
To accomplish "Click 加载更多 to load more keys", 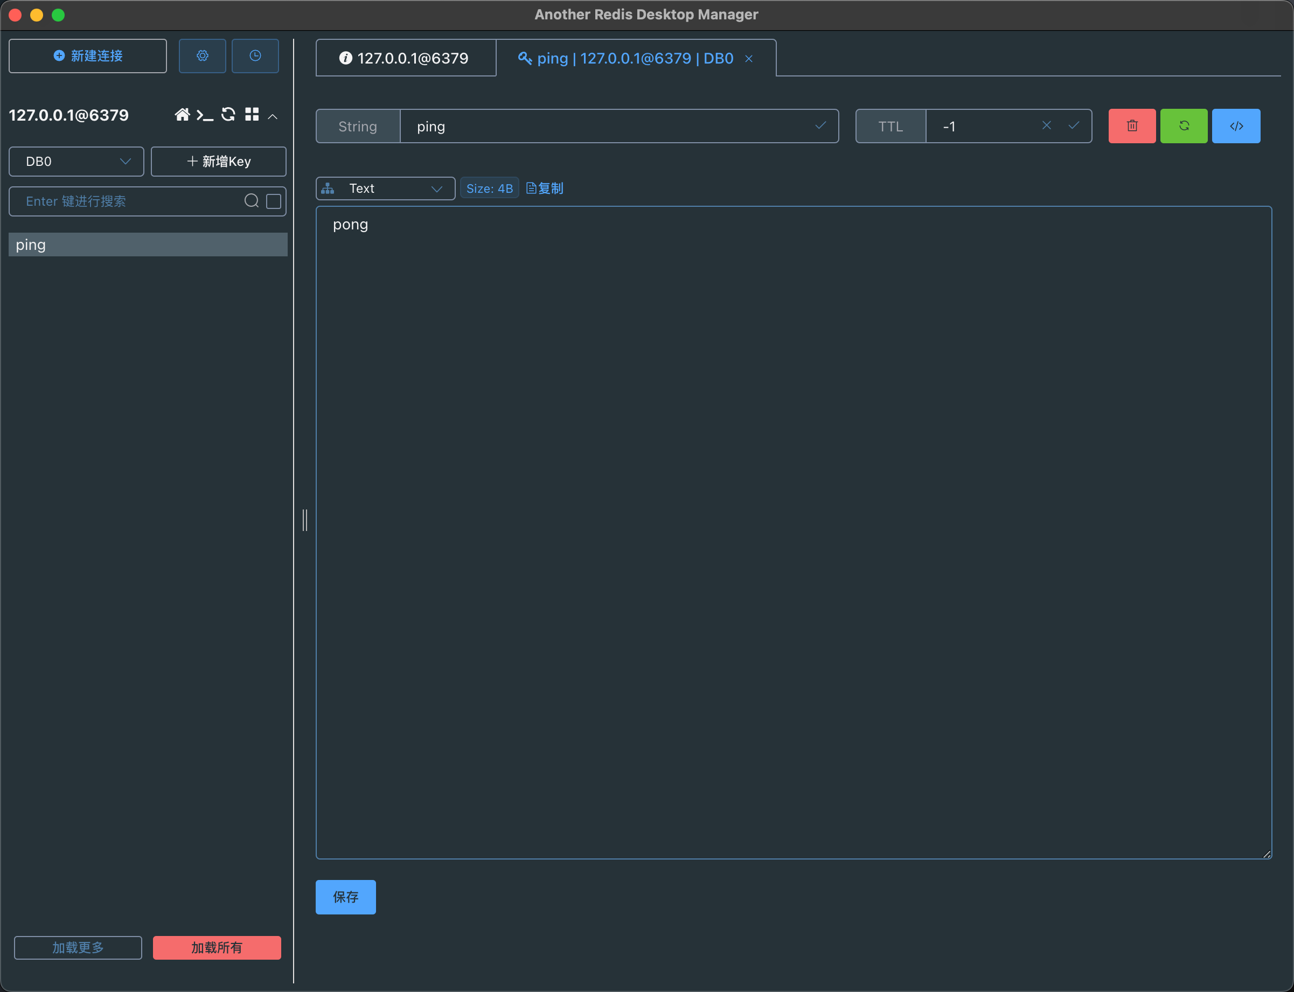I will coord(78,947).
